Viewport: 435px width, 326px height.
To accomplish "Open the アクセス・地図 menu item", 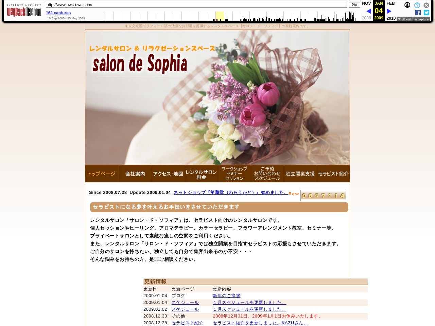I will pos(168,174).
